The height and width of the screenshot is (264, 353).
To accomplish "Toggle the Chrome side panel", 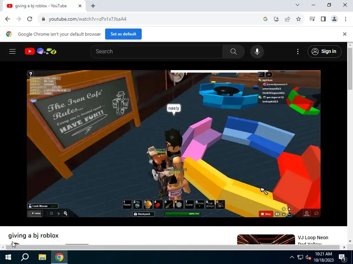I will pyautogui.click(x=323, y=19).
